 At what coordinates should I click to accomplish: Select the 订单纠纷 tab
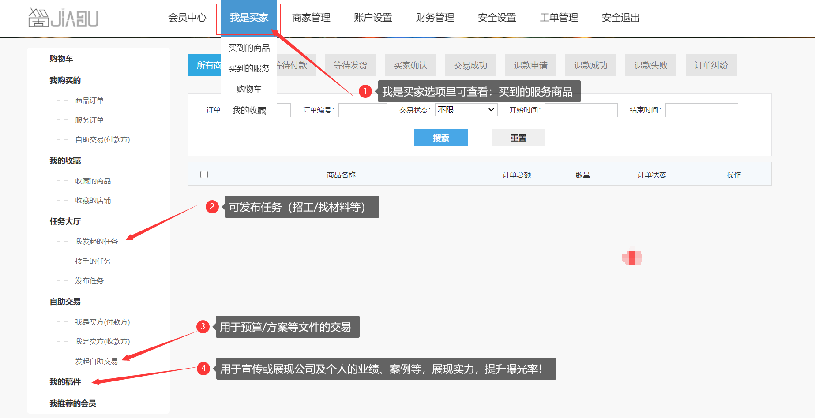(710, 65)
